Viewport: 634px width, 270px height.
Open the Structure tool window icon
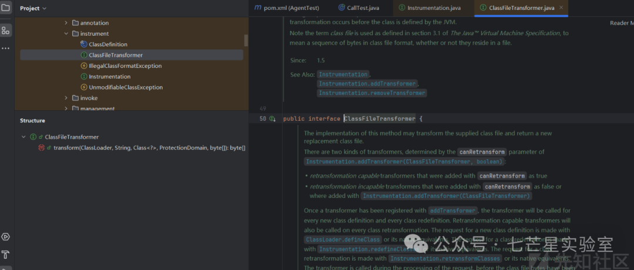pyautogui.click(x=6, y=30)
